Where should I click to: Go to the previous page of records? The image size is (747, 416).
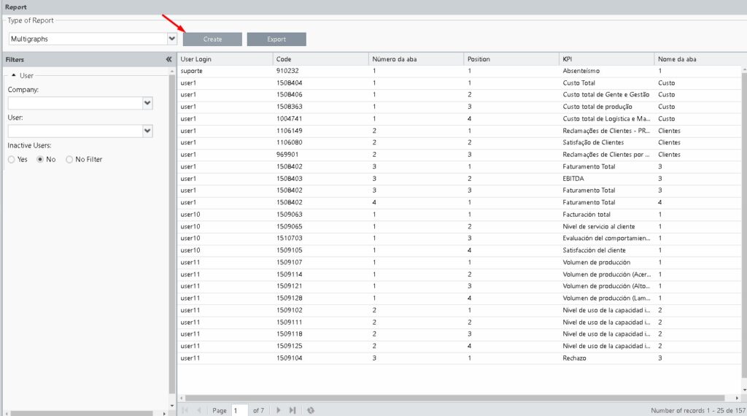point(198,411)
